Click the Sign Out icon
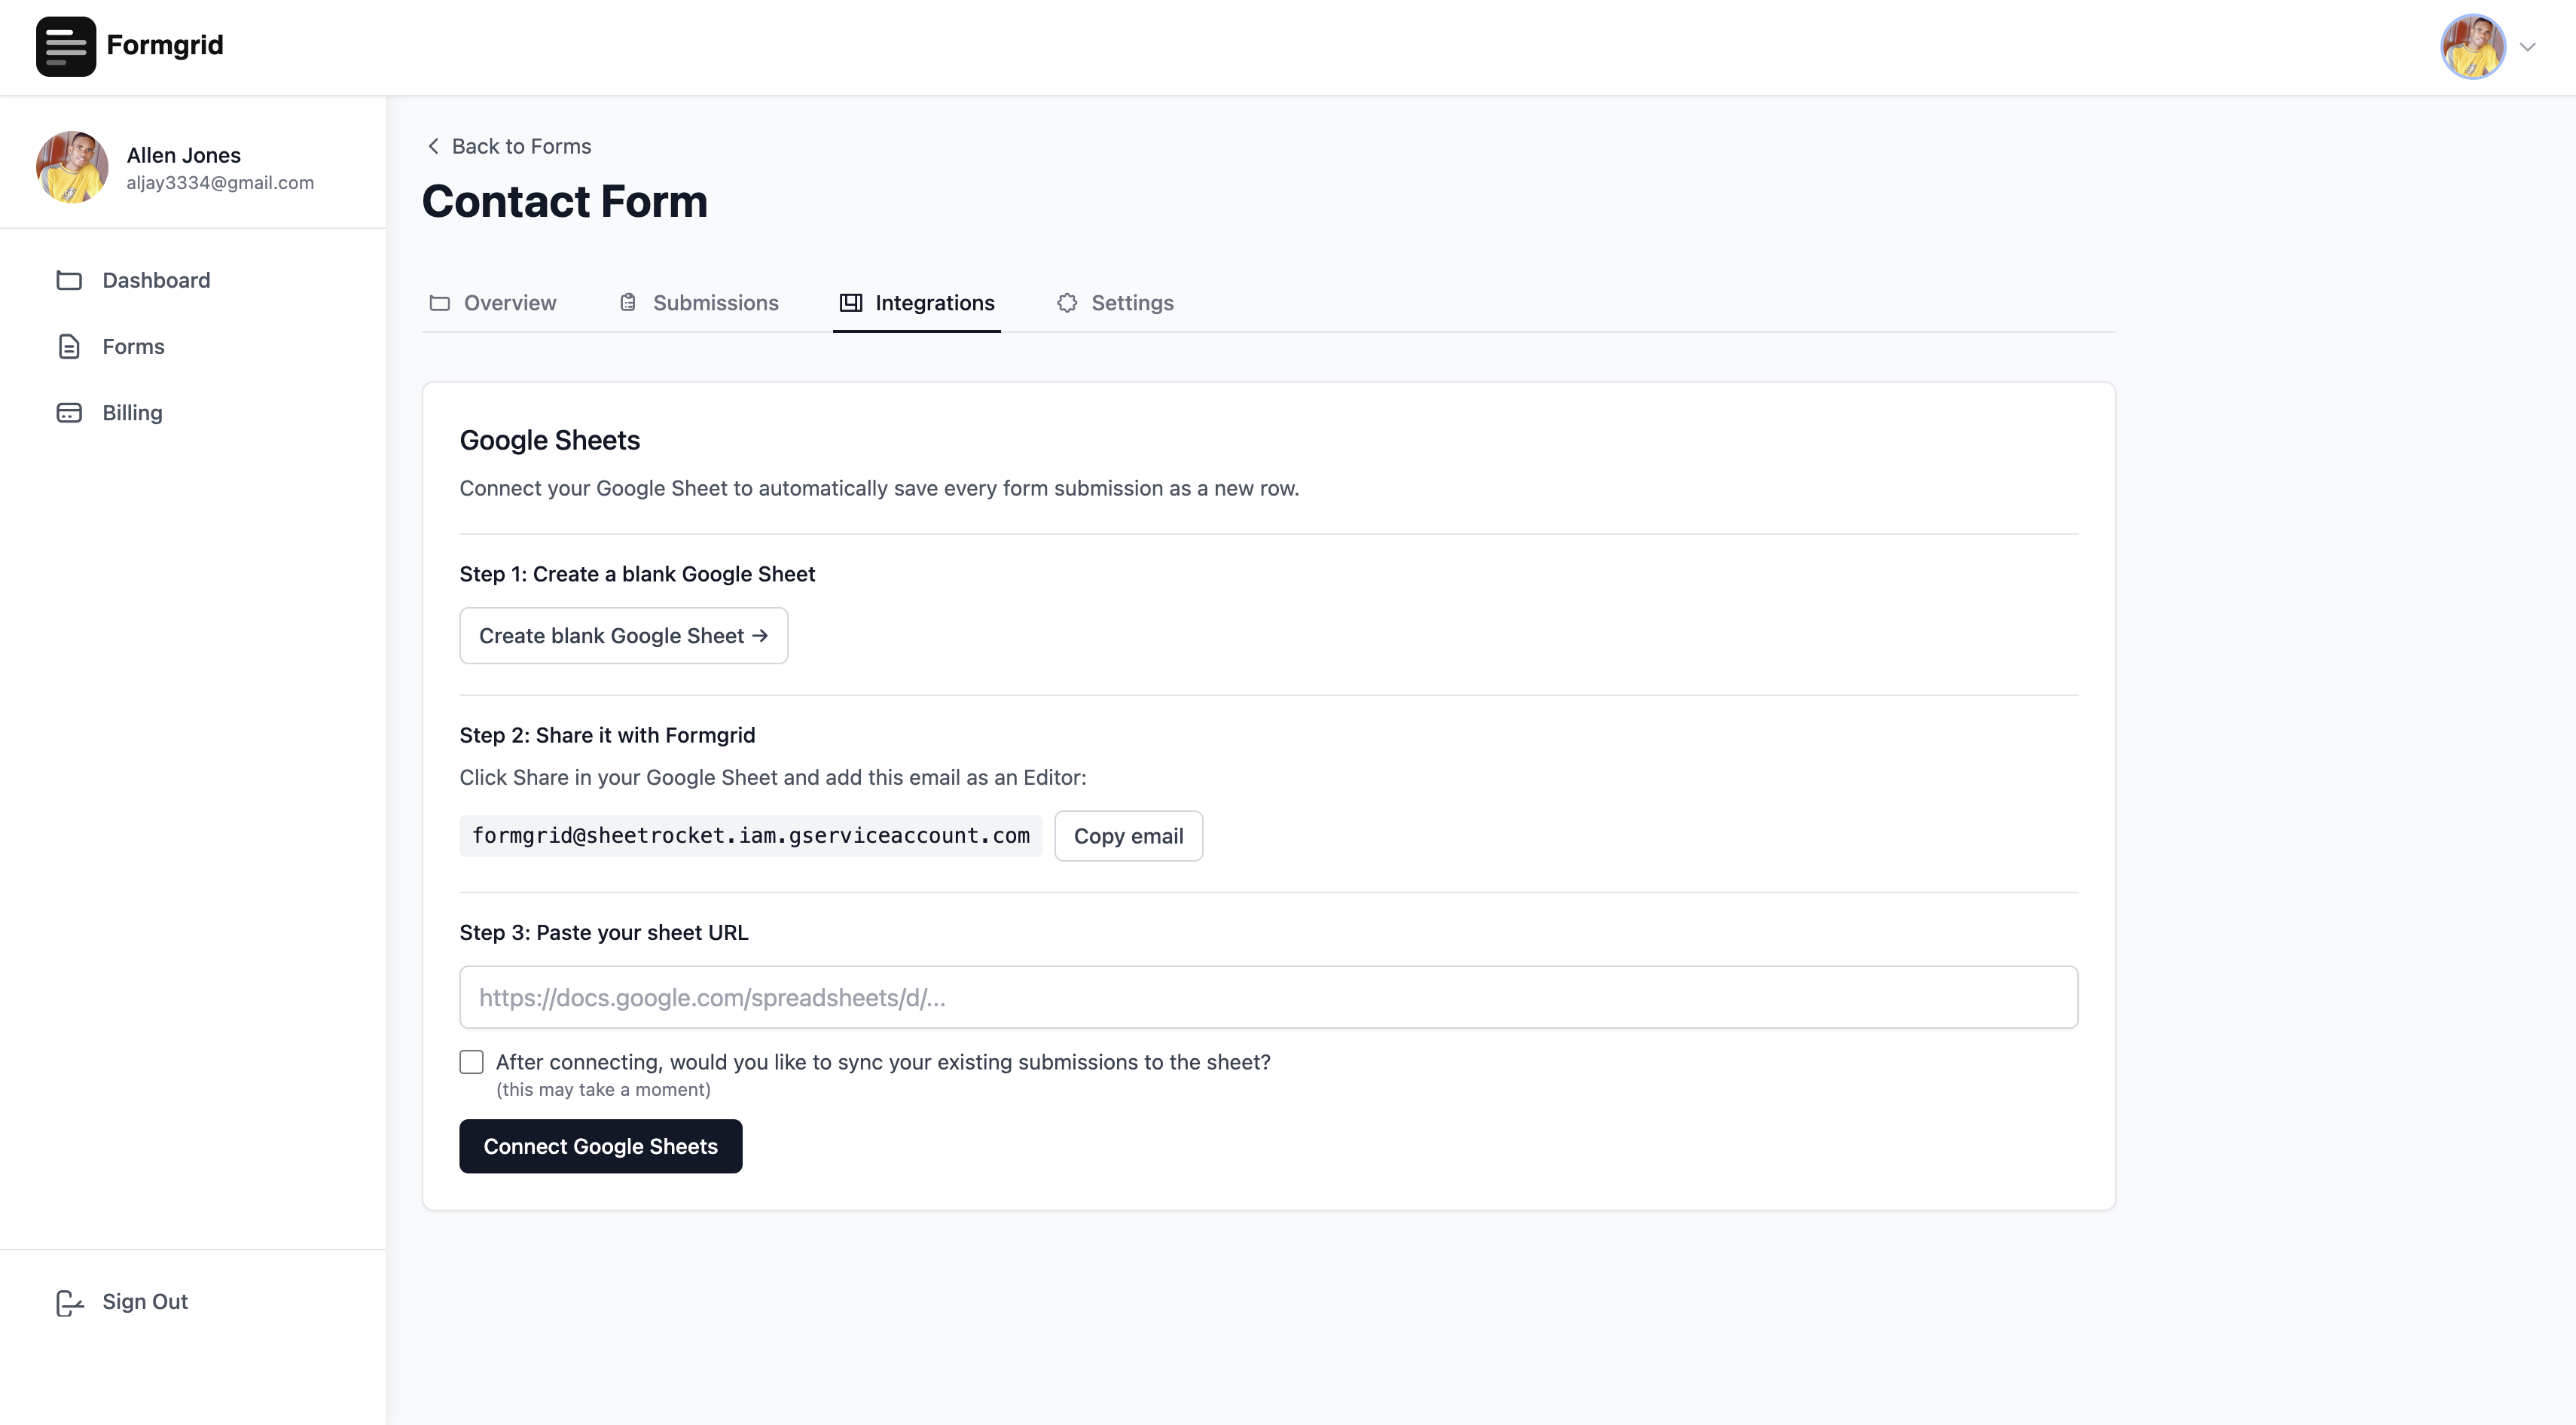The height and width of the screenshot is (1425, 2576). click(x=69, y=1302)
